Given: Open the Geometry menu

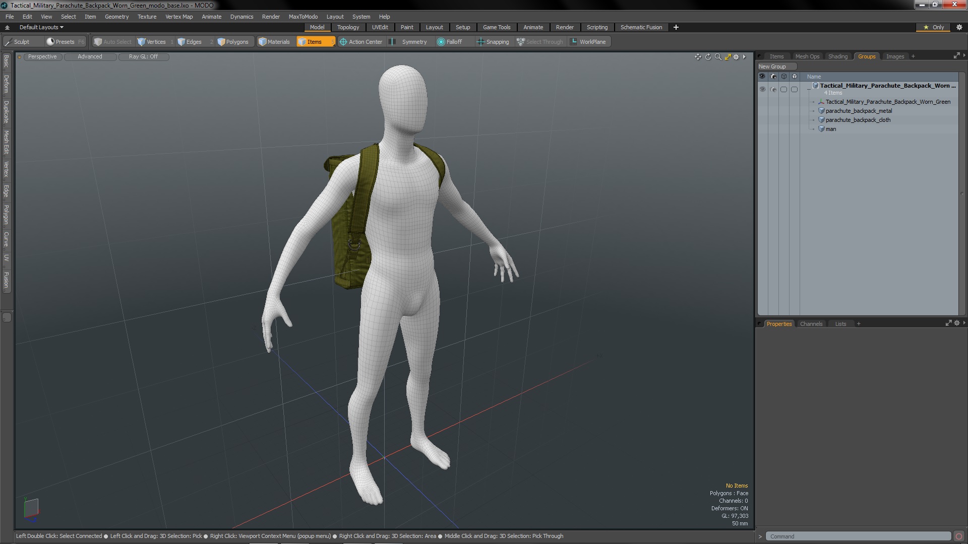Looking at the screenshot, I should 116,17.
